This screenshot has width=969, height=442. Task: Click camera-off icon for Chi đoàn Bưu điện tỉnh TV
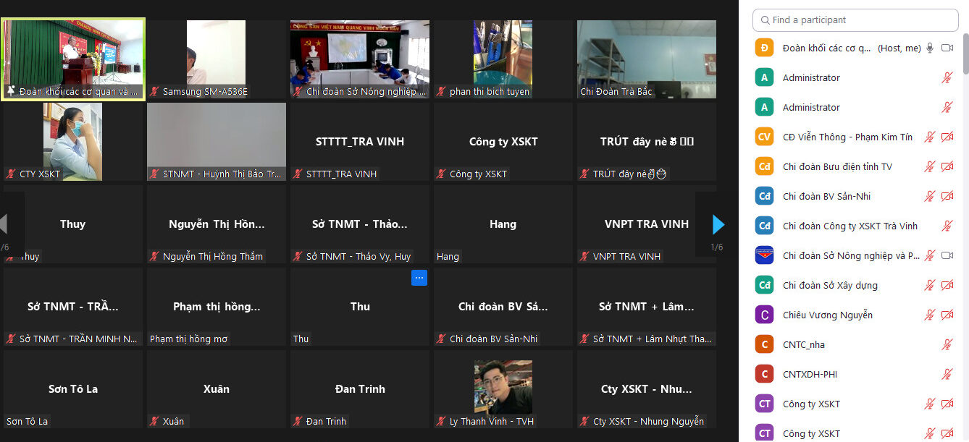click(x=947, y=167)
